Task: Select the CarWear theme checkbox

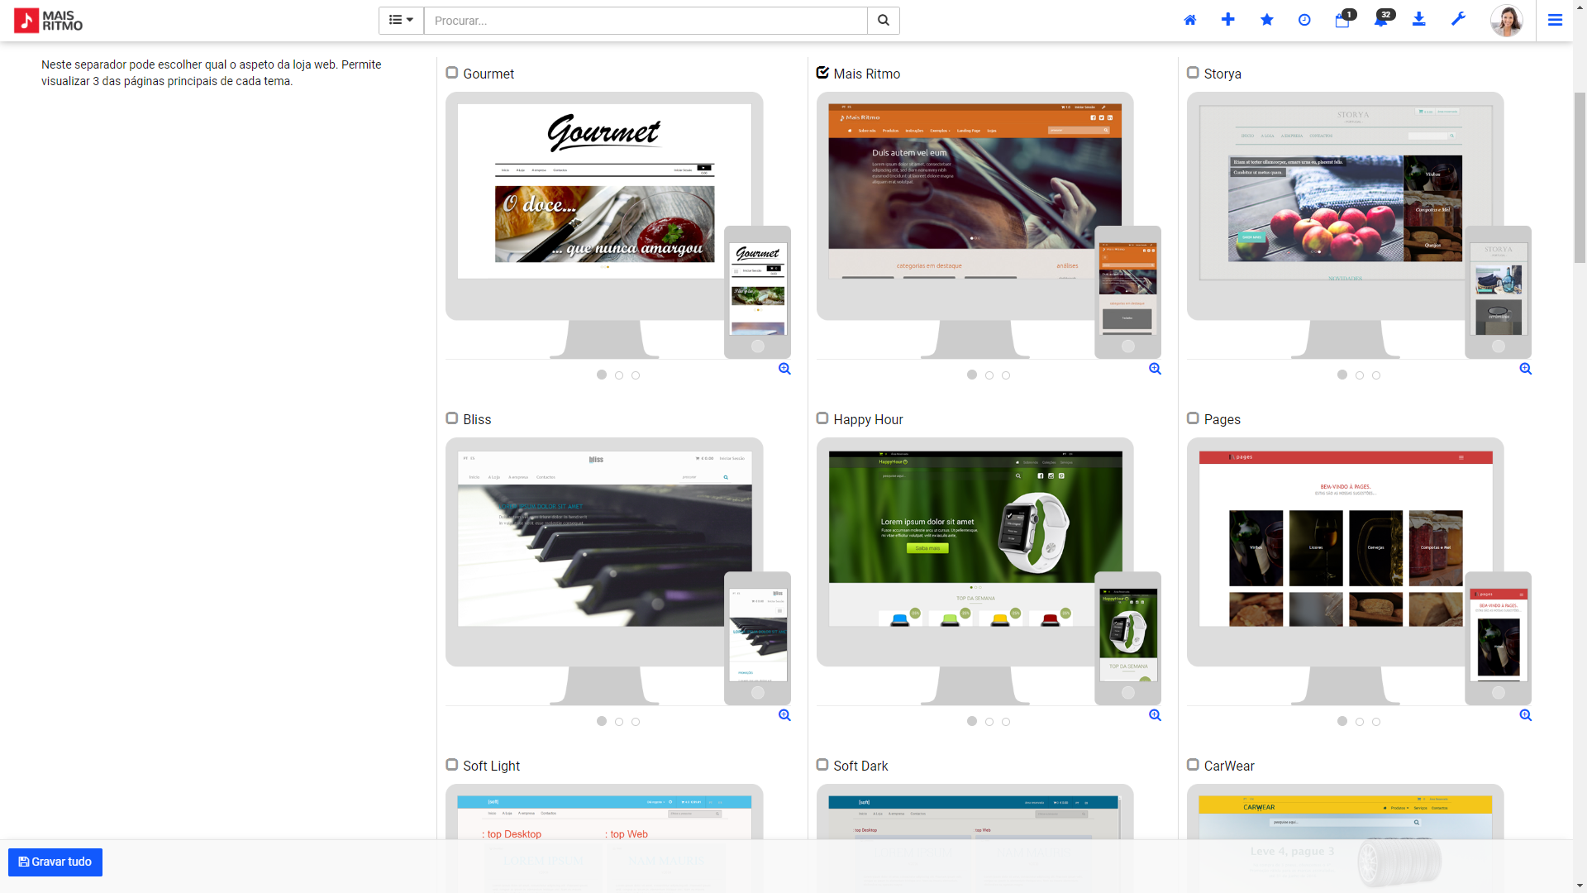Action: 1193,765
